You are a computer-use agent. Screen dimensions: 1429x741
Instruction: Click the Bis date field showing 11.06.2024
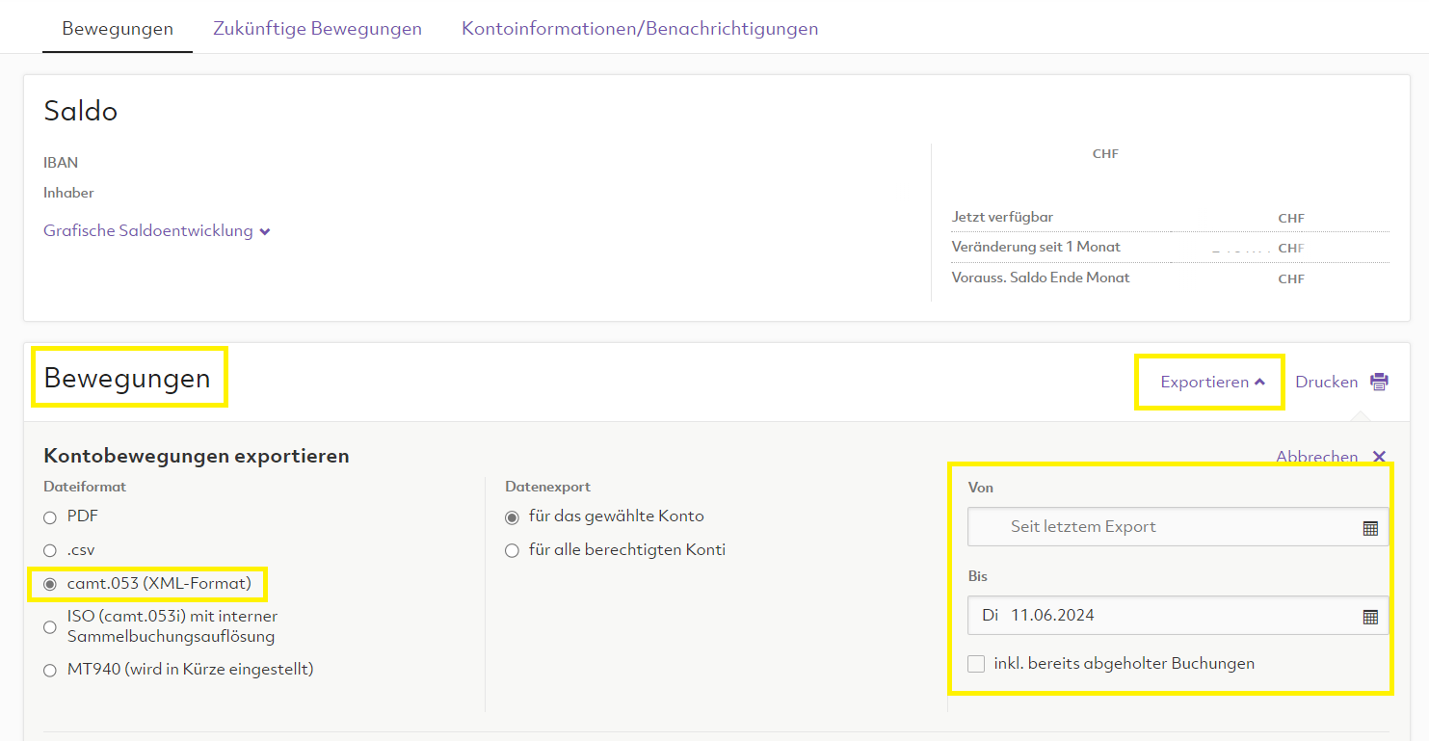coord(1178,616)
